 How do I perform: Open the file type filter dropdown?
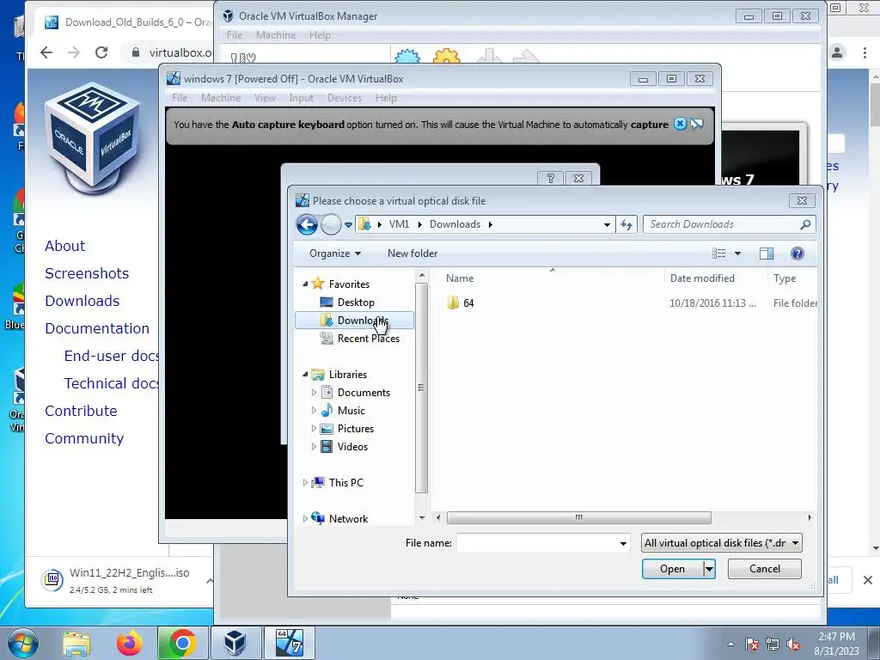click(721, 543)
